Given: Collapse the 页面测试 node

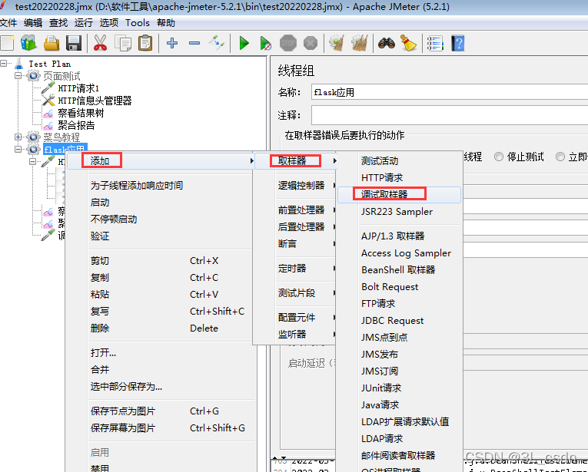Looking at the screenshot, I should 18,76.
